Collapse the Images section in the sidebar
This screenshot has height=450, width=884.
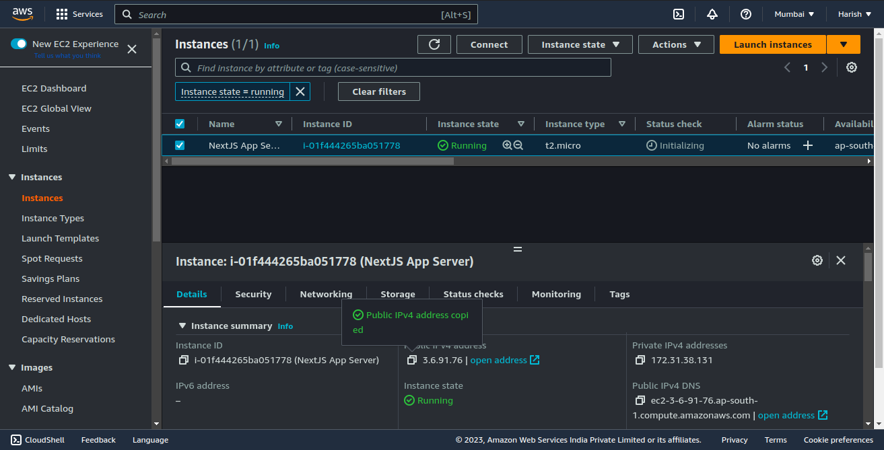point(12,367)
